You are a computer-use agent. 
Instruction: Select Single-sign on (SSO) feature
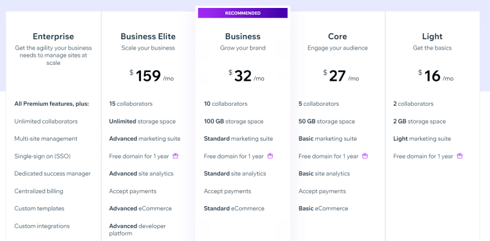pos(42,156)
